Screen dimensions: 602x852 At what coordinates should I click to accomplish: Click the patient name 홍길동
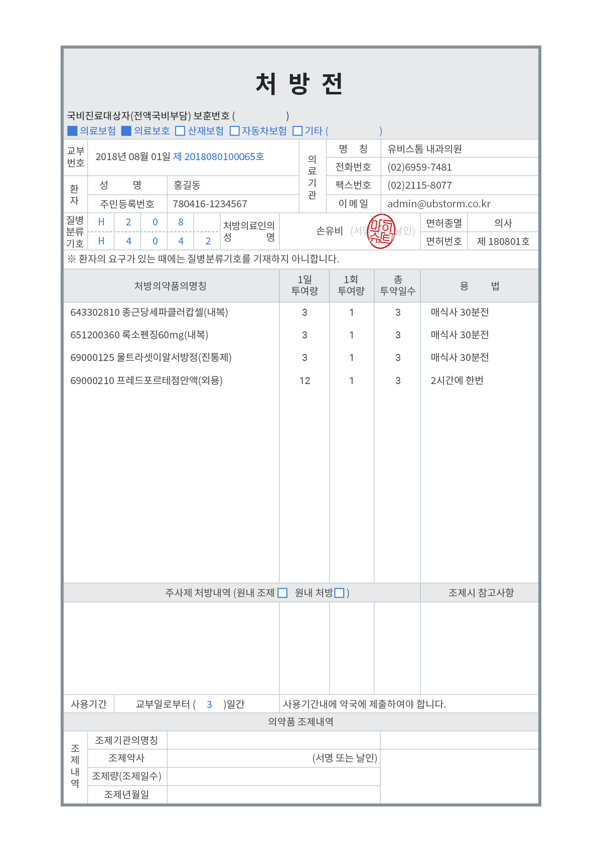[x=187, y=185]
